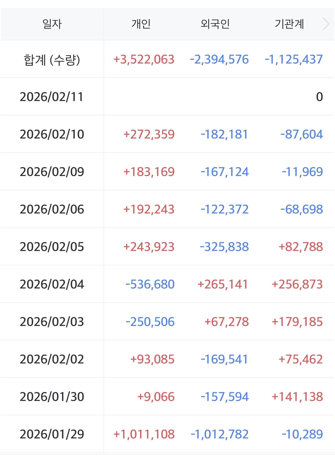This screenshot has height=456, width=335.
Task: Tap the -536,680 개인 value
Action: pos(150,284)
